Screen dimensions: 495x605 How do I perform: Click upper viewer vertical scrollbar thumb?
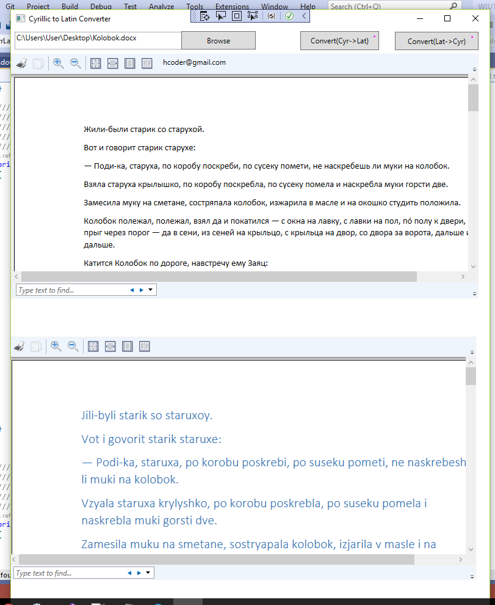click(x=473, y=98)
